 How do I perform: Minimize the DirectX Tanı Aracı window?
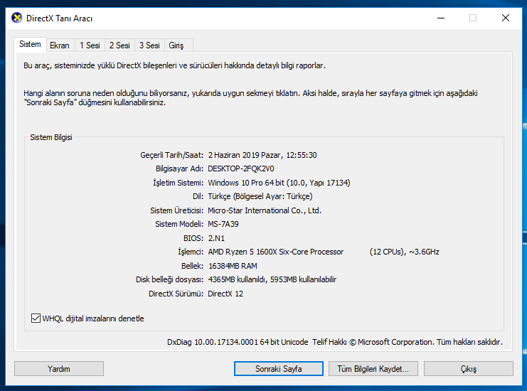click(x=441, y=18)
